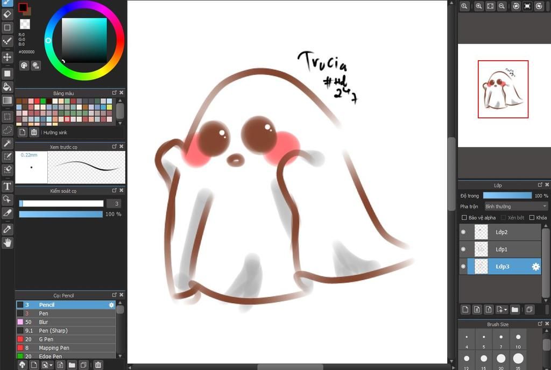Screen dimensions: 551x370
Task: Duplicate the current layer
Action: pyautogui.click(x=529, y=309)
